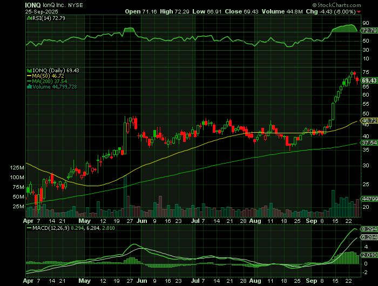Click the 55 price axis label
This screenshot has width=378, height=286.
(366, 104)
